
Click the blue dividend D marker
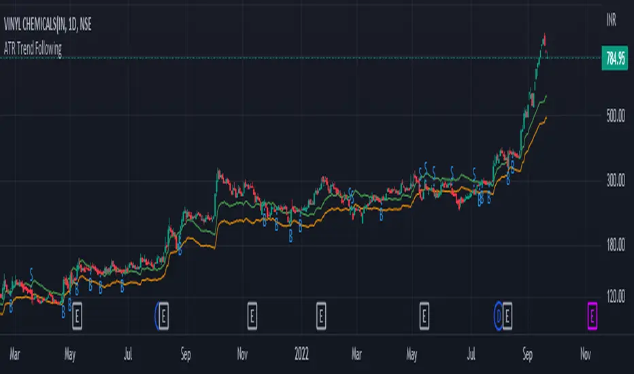(x=498, y=316)
